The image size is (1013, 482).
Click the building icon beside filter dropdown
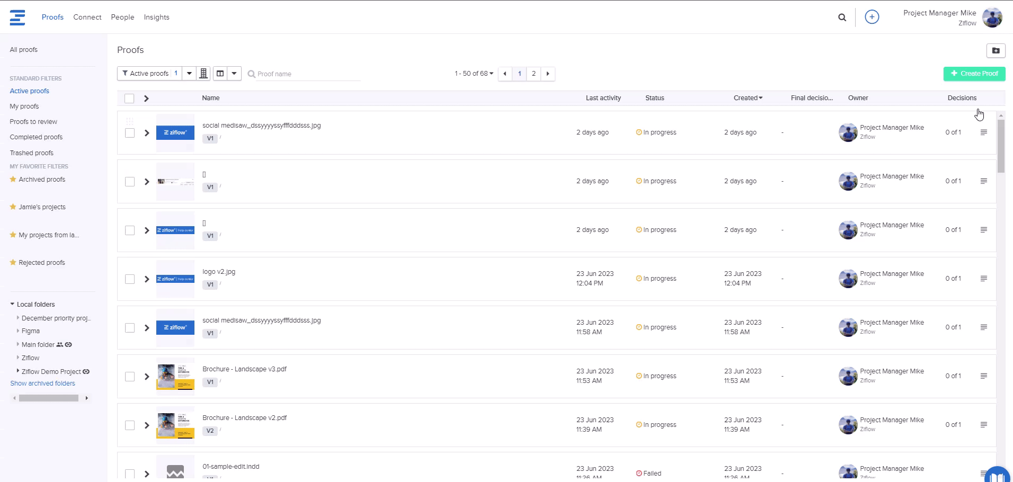click(203, 74)
